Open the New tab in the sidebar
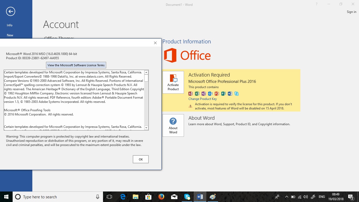 (x=10, y=35)
